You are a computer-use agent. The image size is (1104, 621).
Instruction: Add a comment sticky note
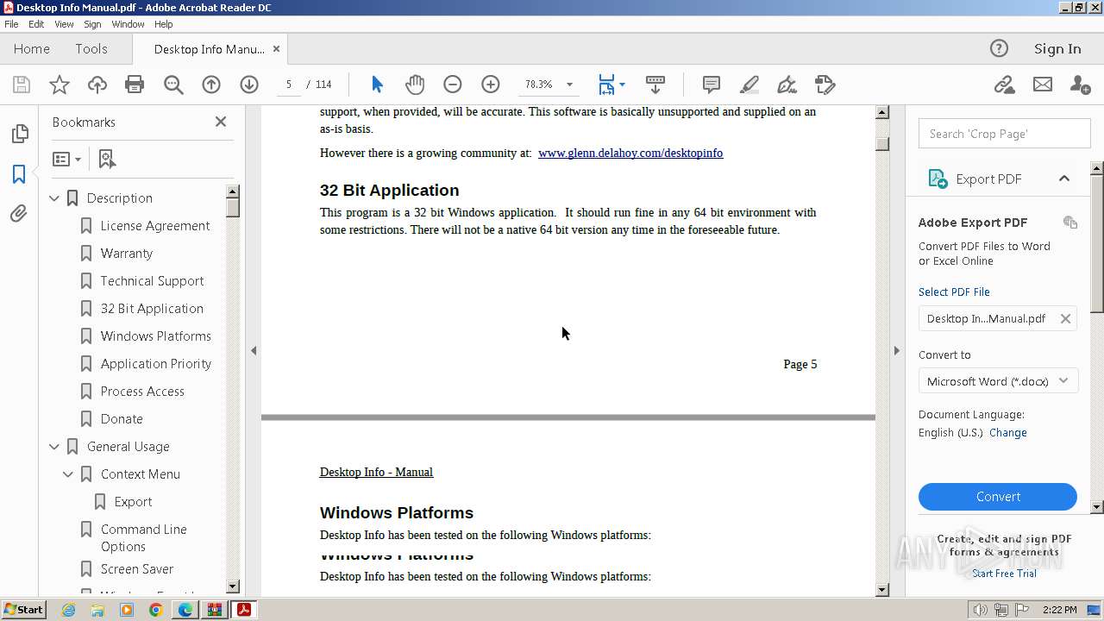(x=712, y=85)
